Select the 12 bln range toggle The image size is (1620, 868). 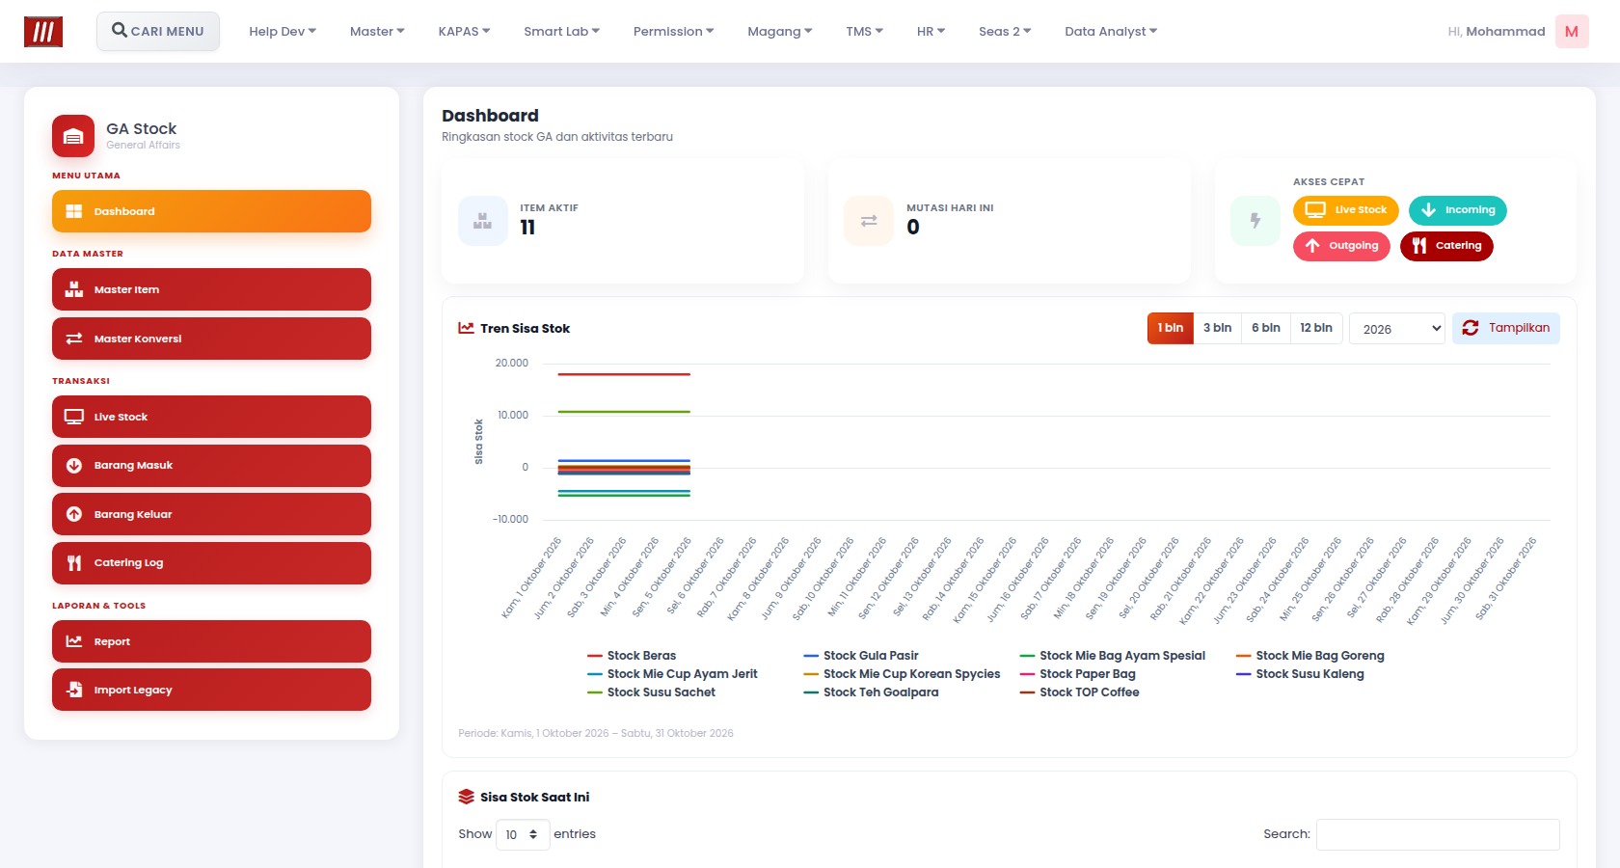pyautogui.click(x=1315, y=328)
